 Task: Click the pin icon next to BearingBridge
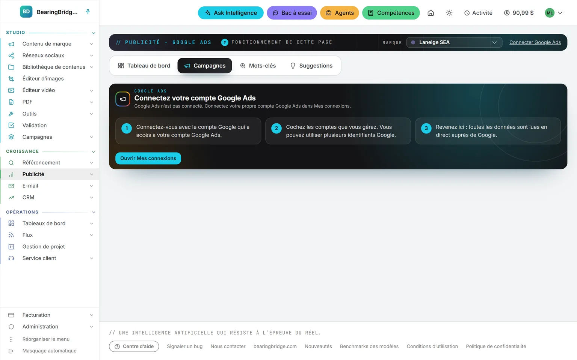88,12
